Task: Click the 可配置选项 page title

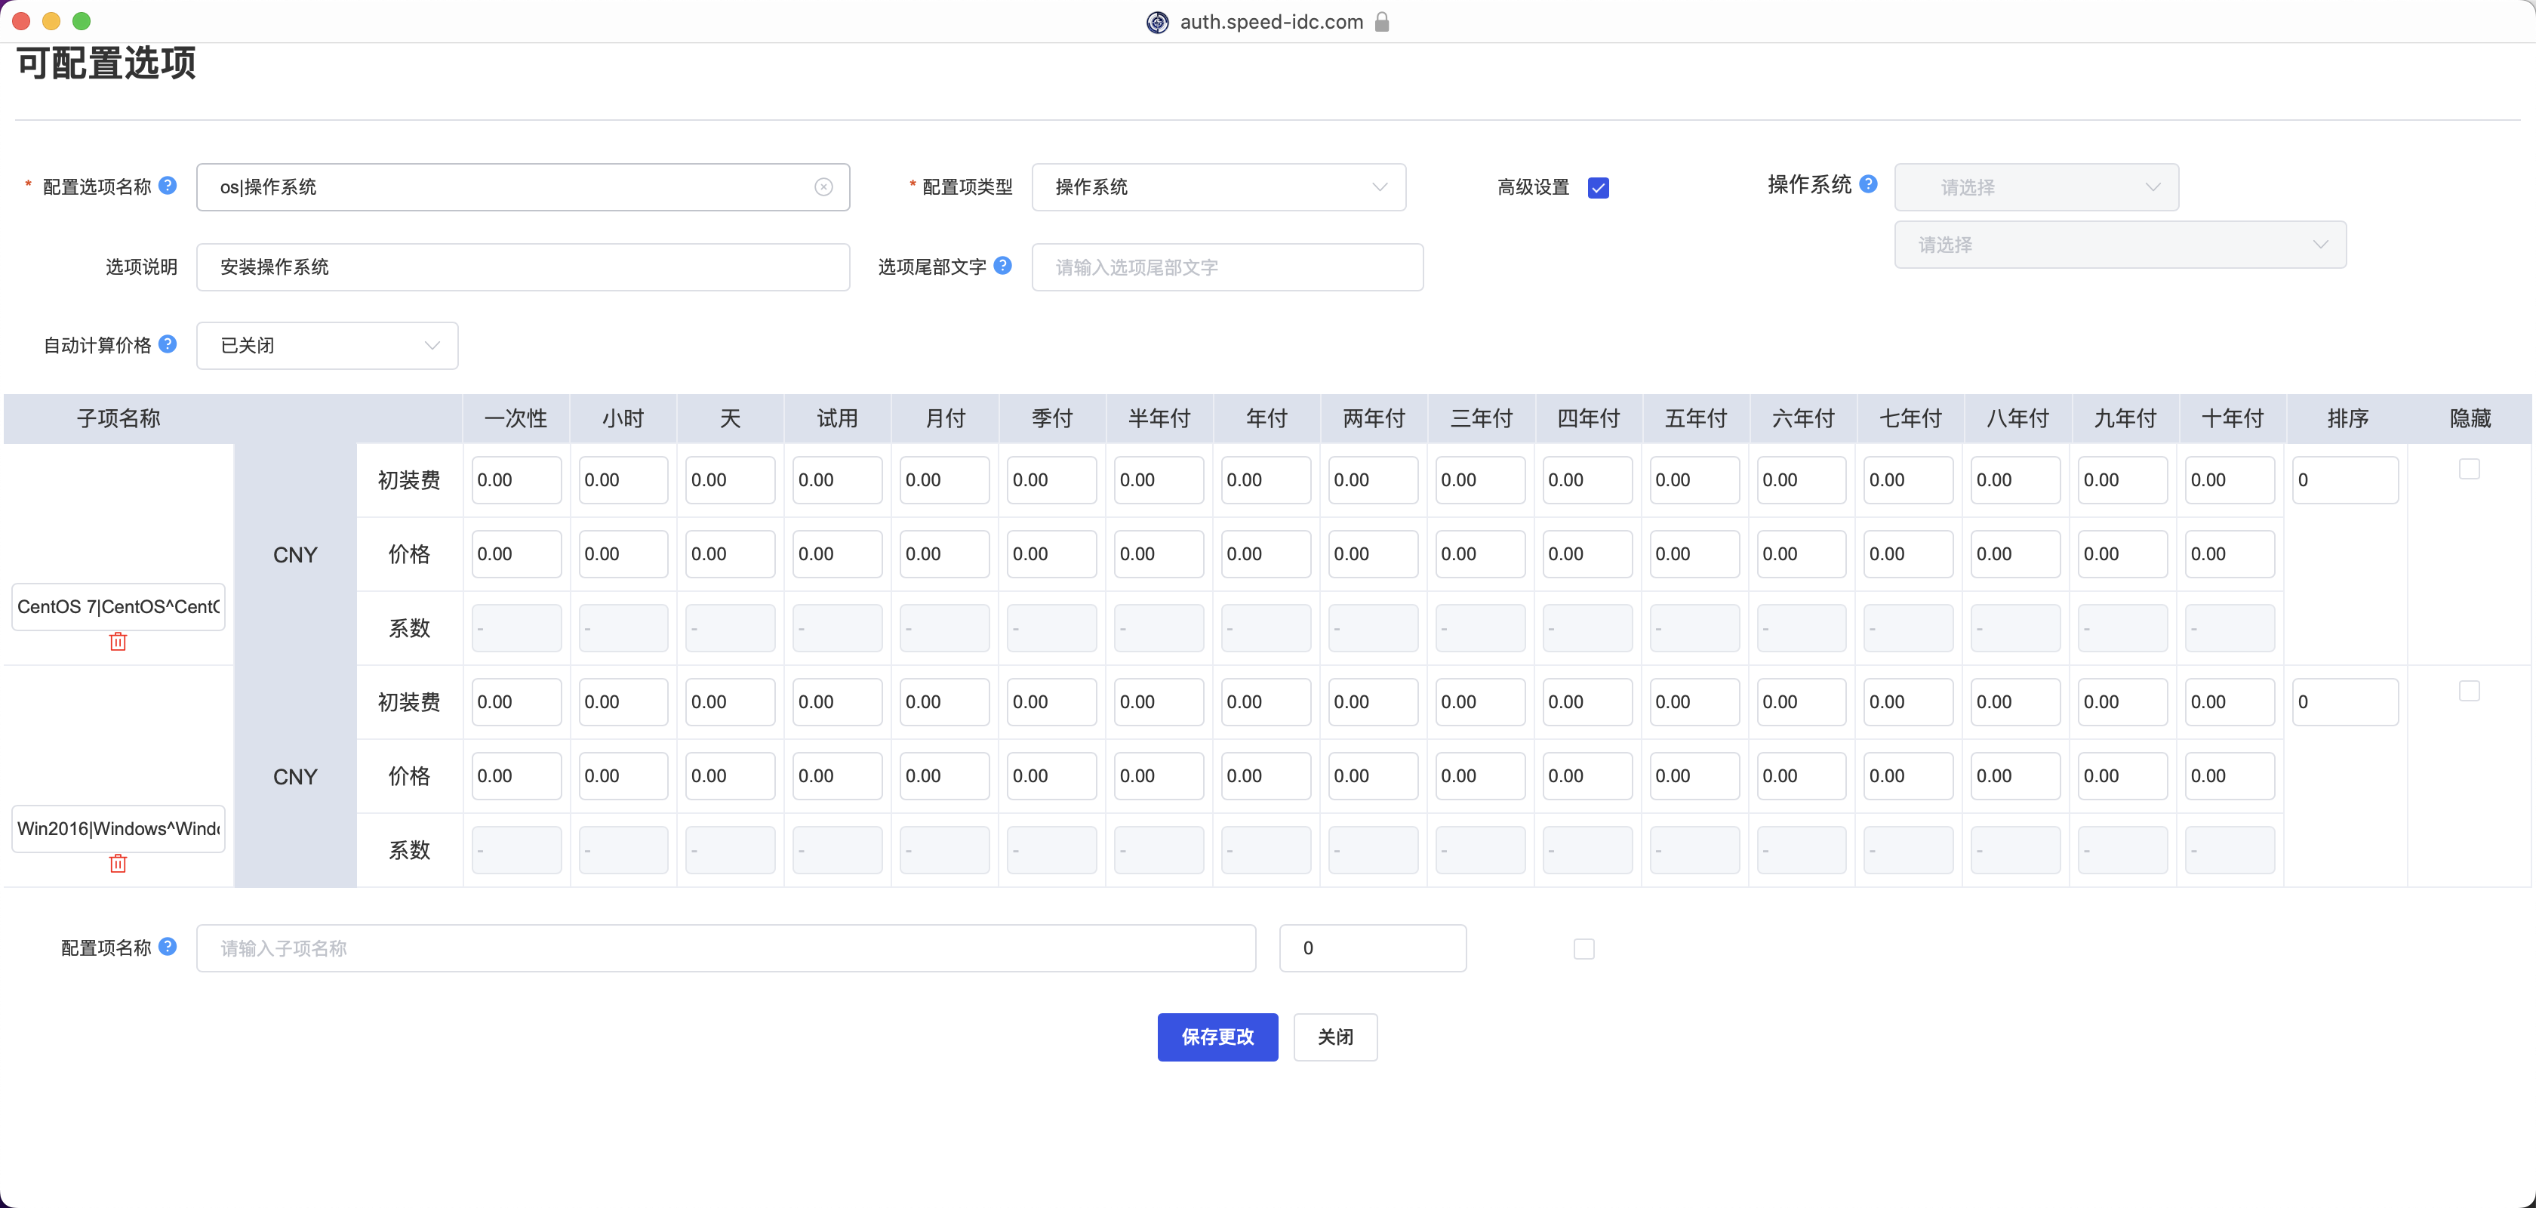Action: [106, 63]
